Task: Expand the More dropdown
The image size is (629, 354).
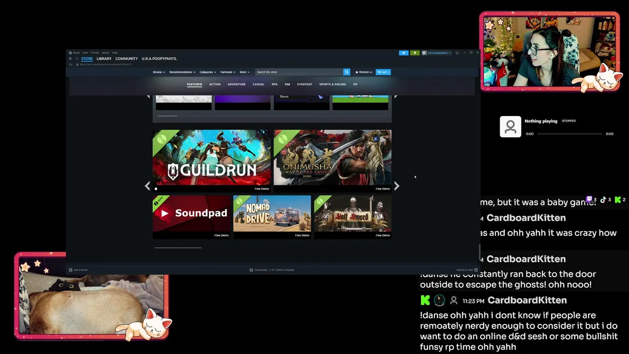Action: [244, 72]
